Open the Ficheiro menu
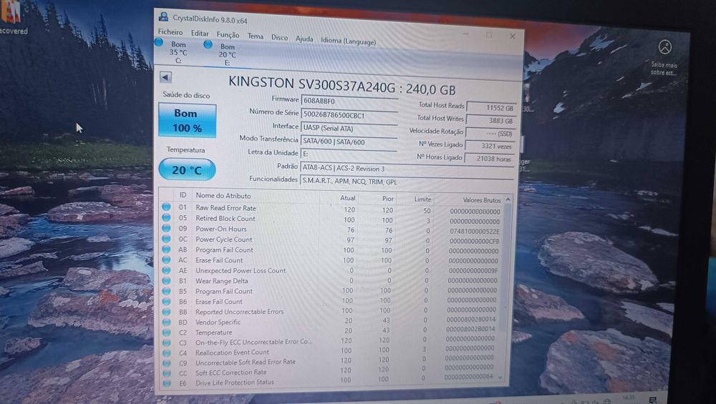The height and width of the screenshot is (404, 716). click(170, 32)
